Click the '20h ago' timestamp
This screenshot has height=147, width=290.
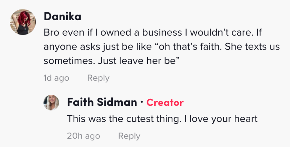point(83,136)
